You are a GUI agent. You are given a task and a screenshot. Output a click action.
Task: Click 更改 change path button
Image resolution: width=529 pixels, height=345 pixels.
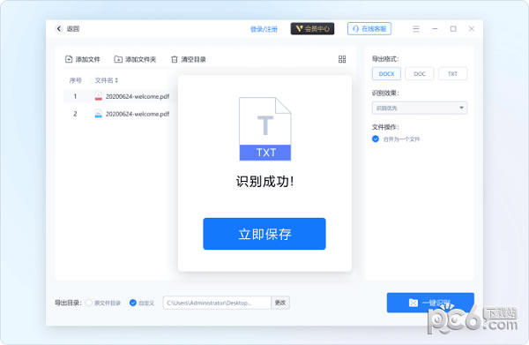point(280,303)
